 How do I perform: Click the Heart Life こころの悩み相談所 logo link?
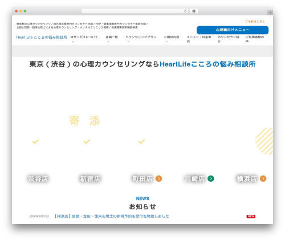(x=42, y=37)
